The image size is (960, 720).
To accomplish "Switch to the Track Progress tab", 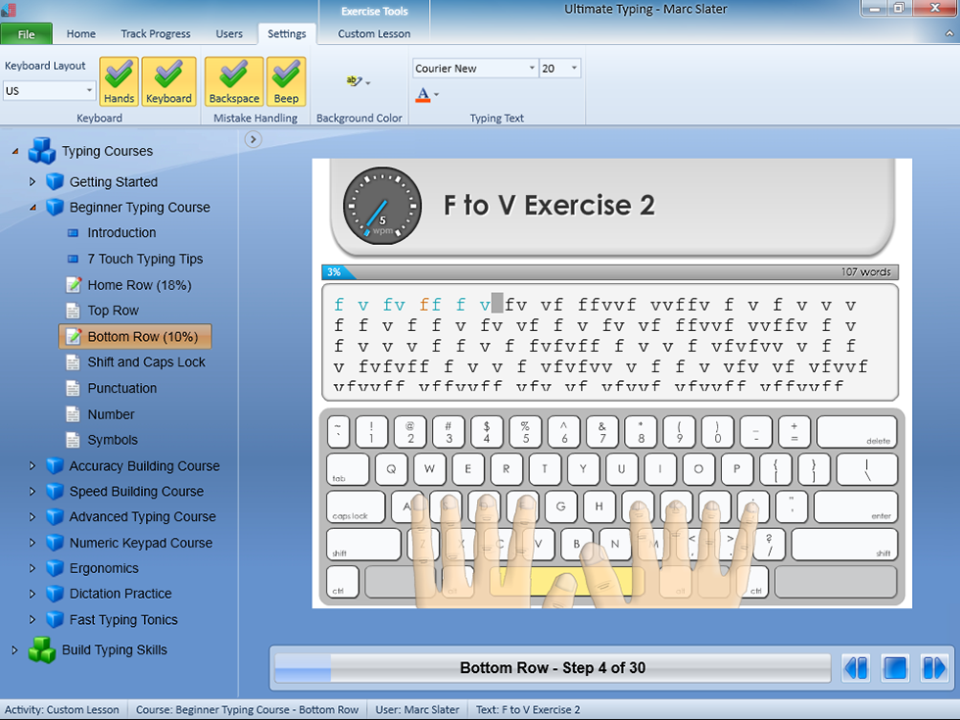I will click(x=156, y=33).
